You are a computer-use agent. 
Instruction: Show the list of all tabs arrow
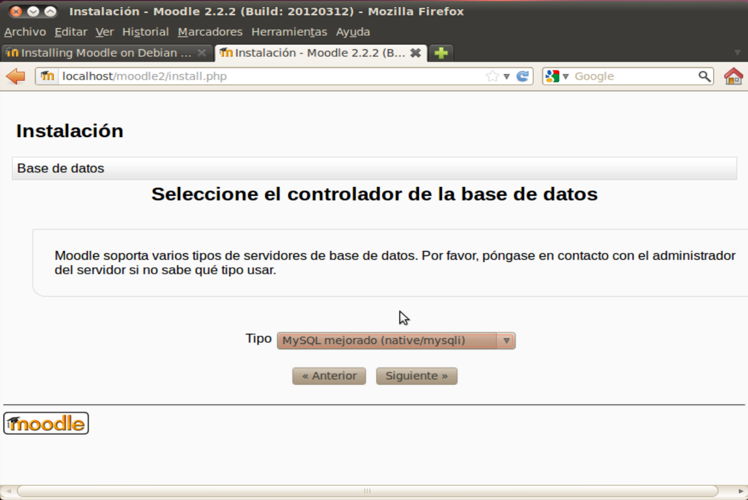click(737, 53)
